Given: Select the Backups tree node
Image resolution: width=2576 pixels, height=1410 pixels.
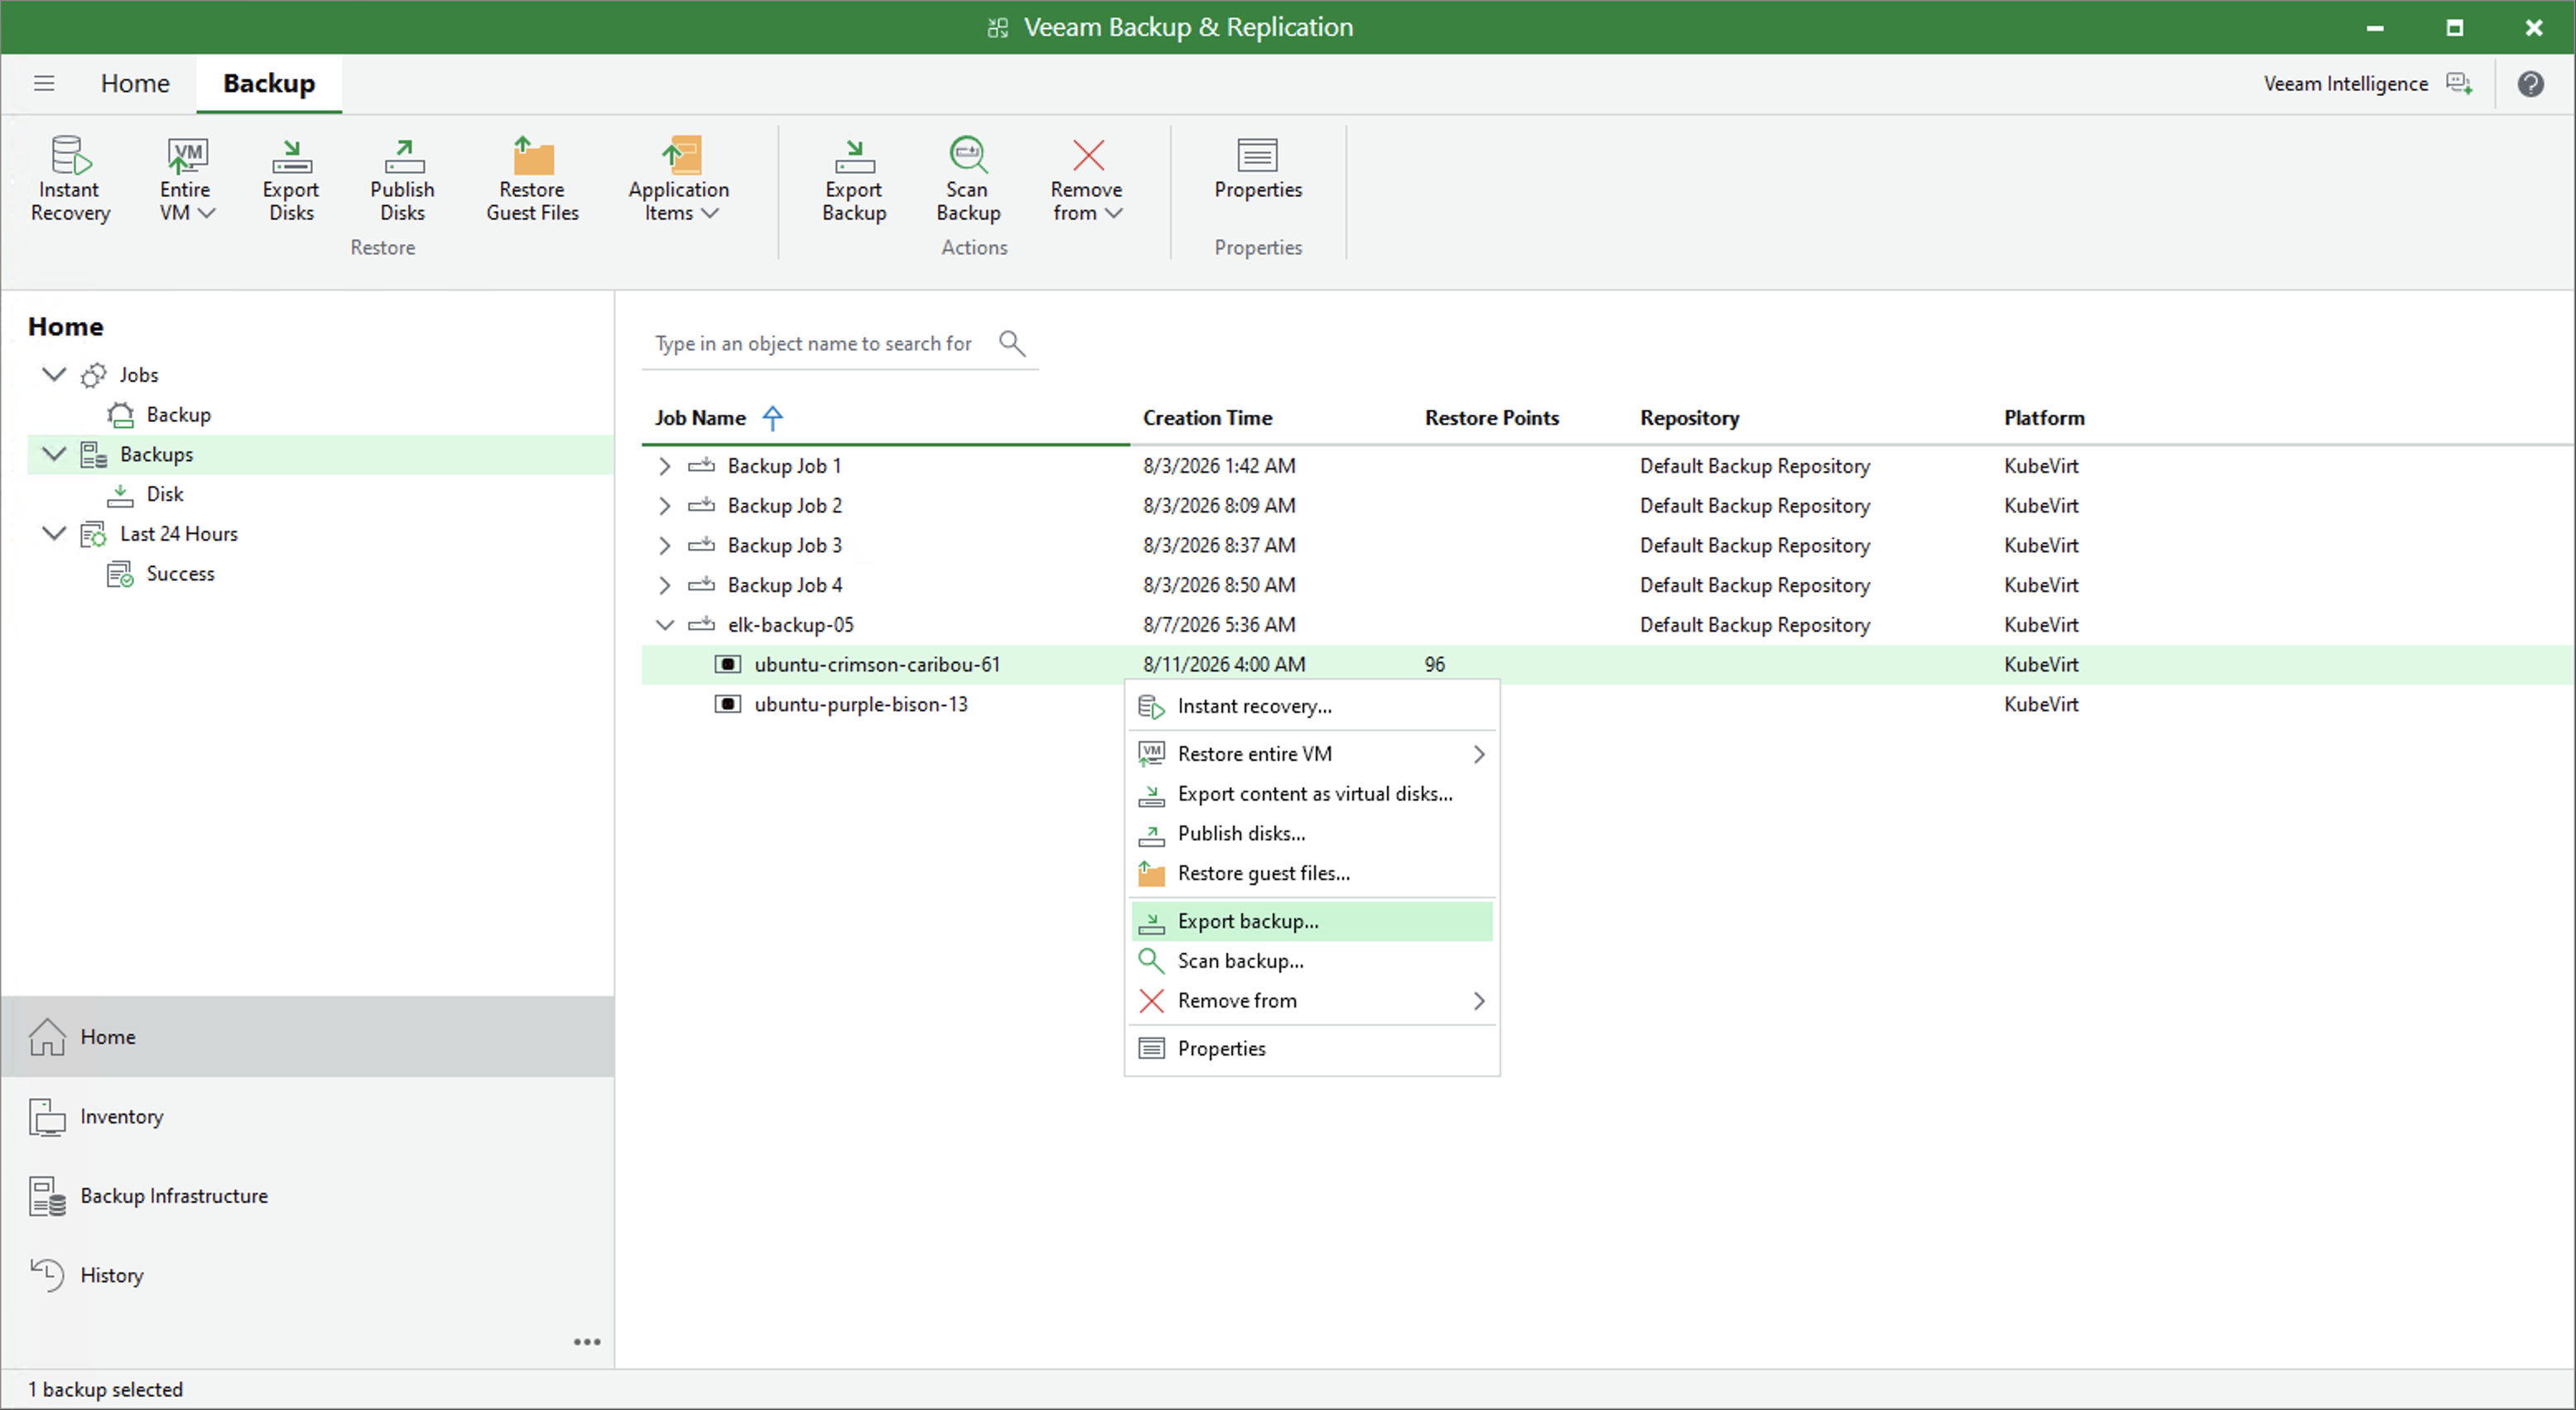Looking at the screenshot, I should pos(320,454).
